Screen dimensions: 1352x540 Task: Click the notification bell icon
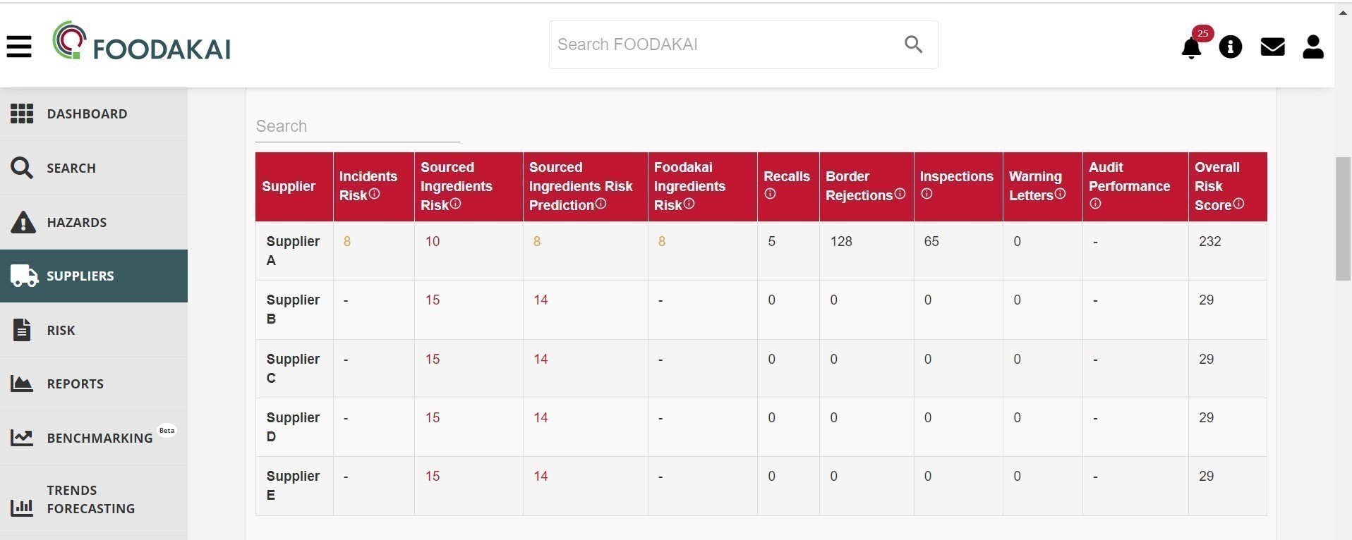1191,47
